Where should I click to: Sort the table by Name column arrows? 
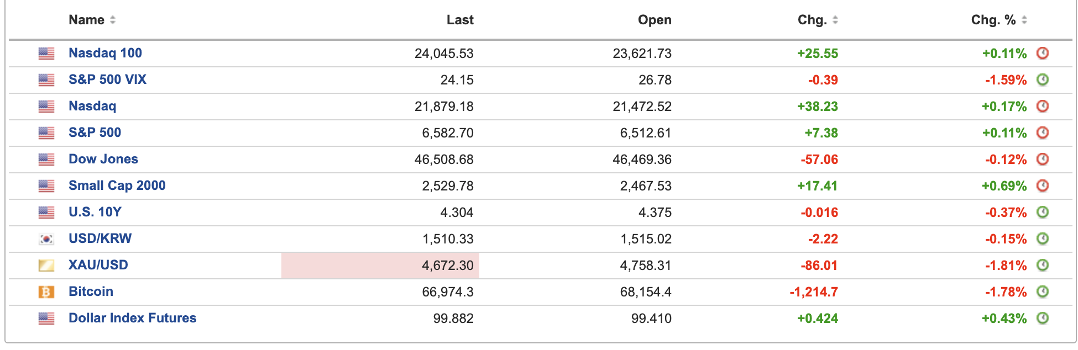[x=113, y=20]
